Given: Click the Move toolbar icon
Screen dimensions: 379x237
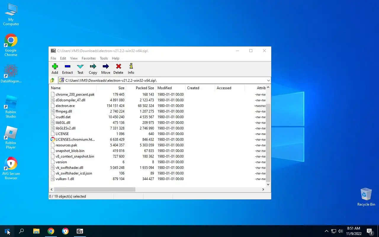Looking at the screenshot, I should click(106, 66).
